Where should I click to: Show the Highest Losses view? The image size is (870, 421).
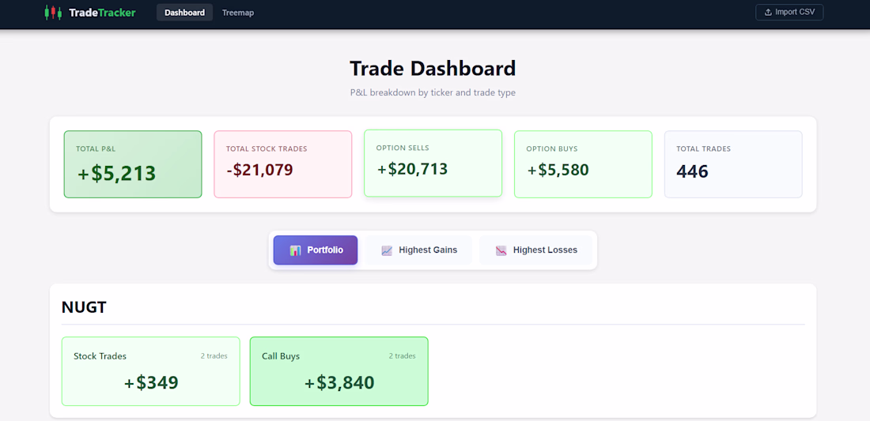[535, 250]
